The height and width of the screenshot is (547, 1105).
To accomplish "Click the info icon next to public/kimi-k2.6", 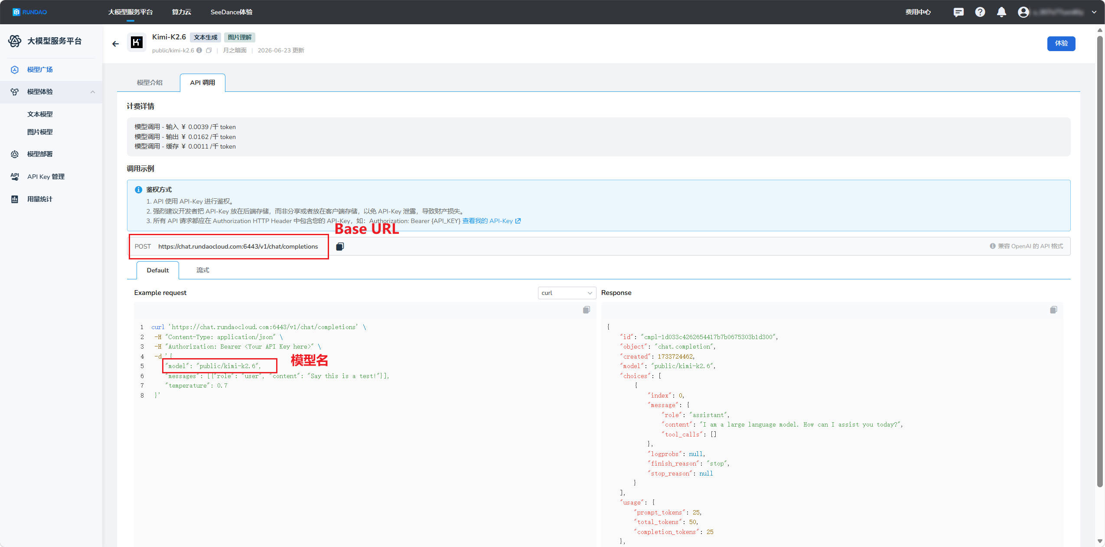I will pyautogui.click(x=199, y=50).
